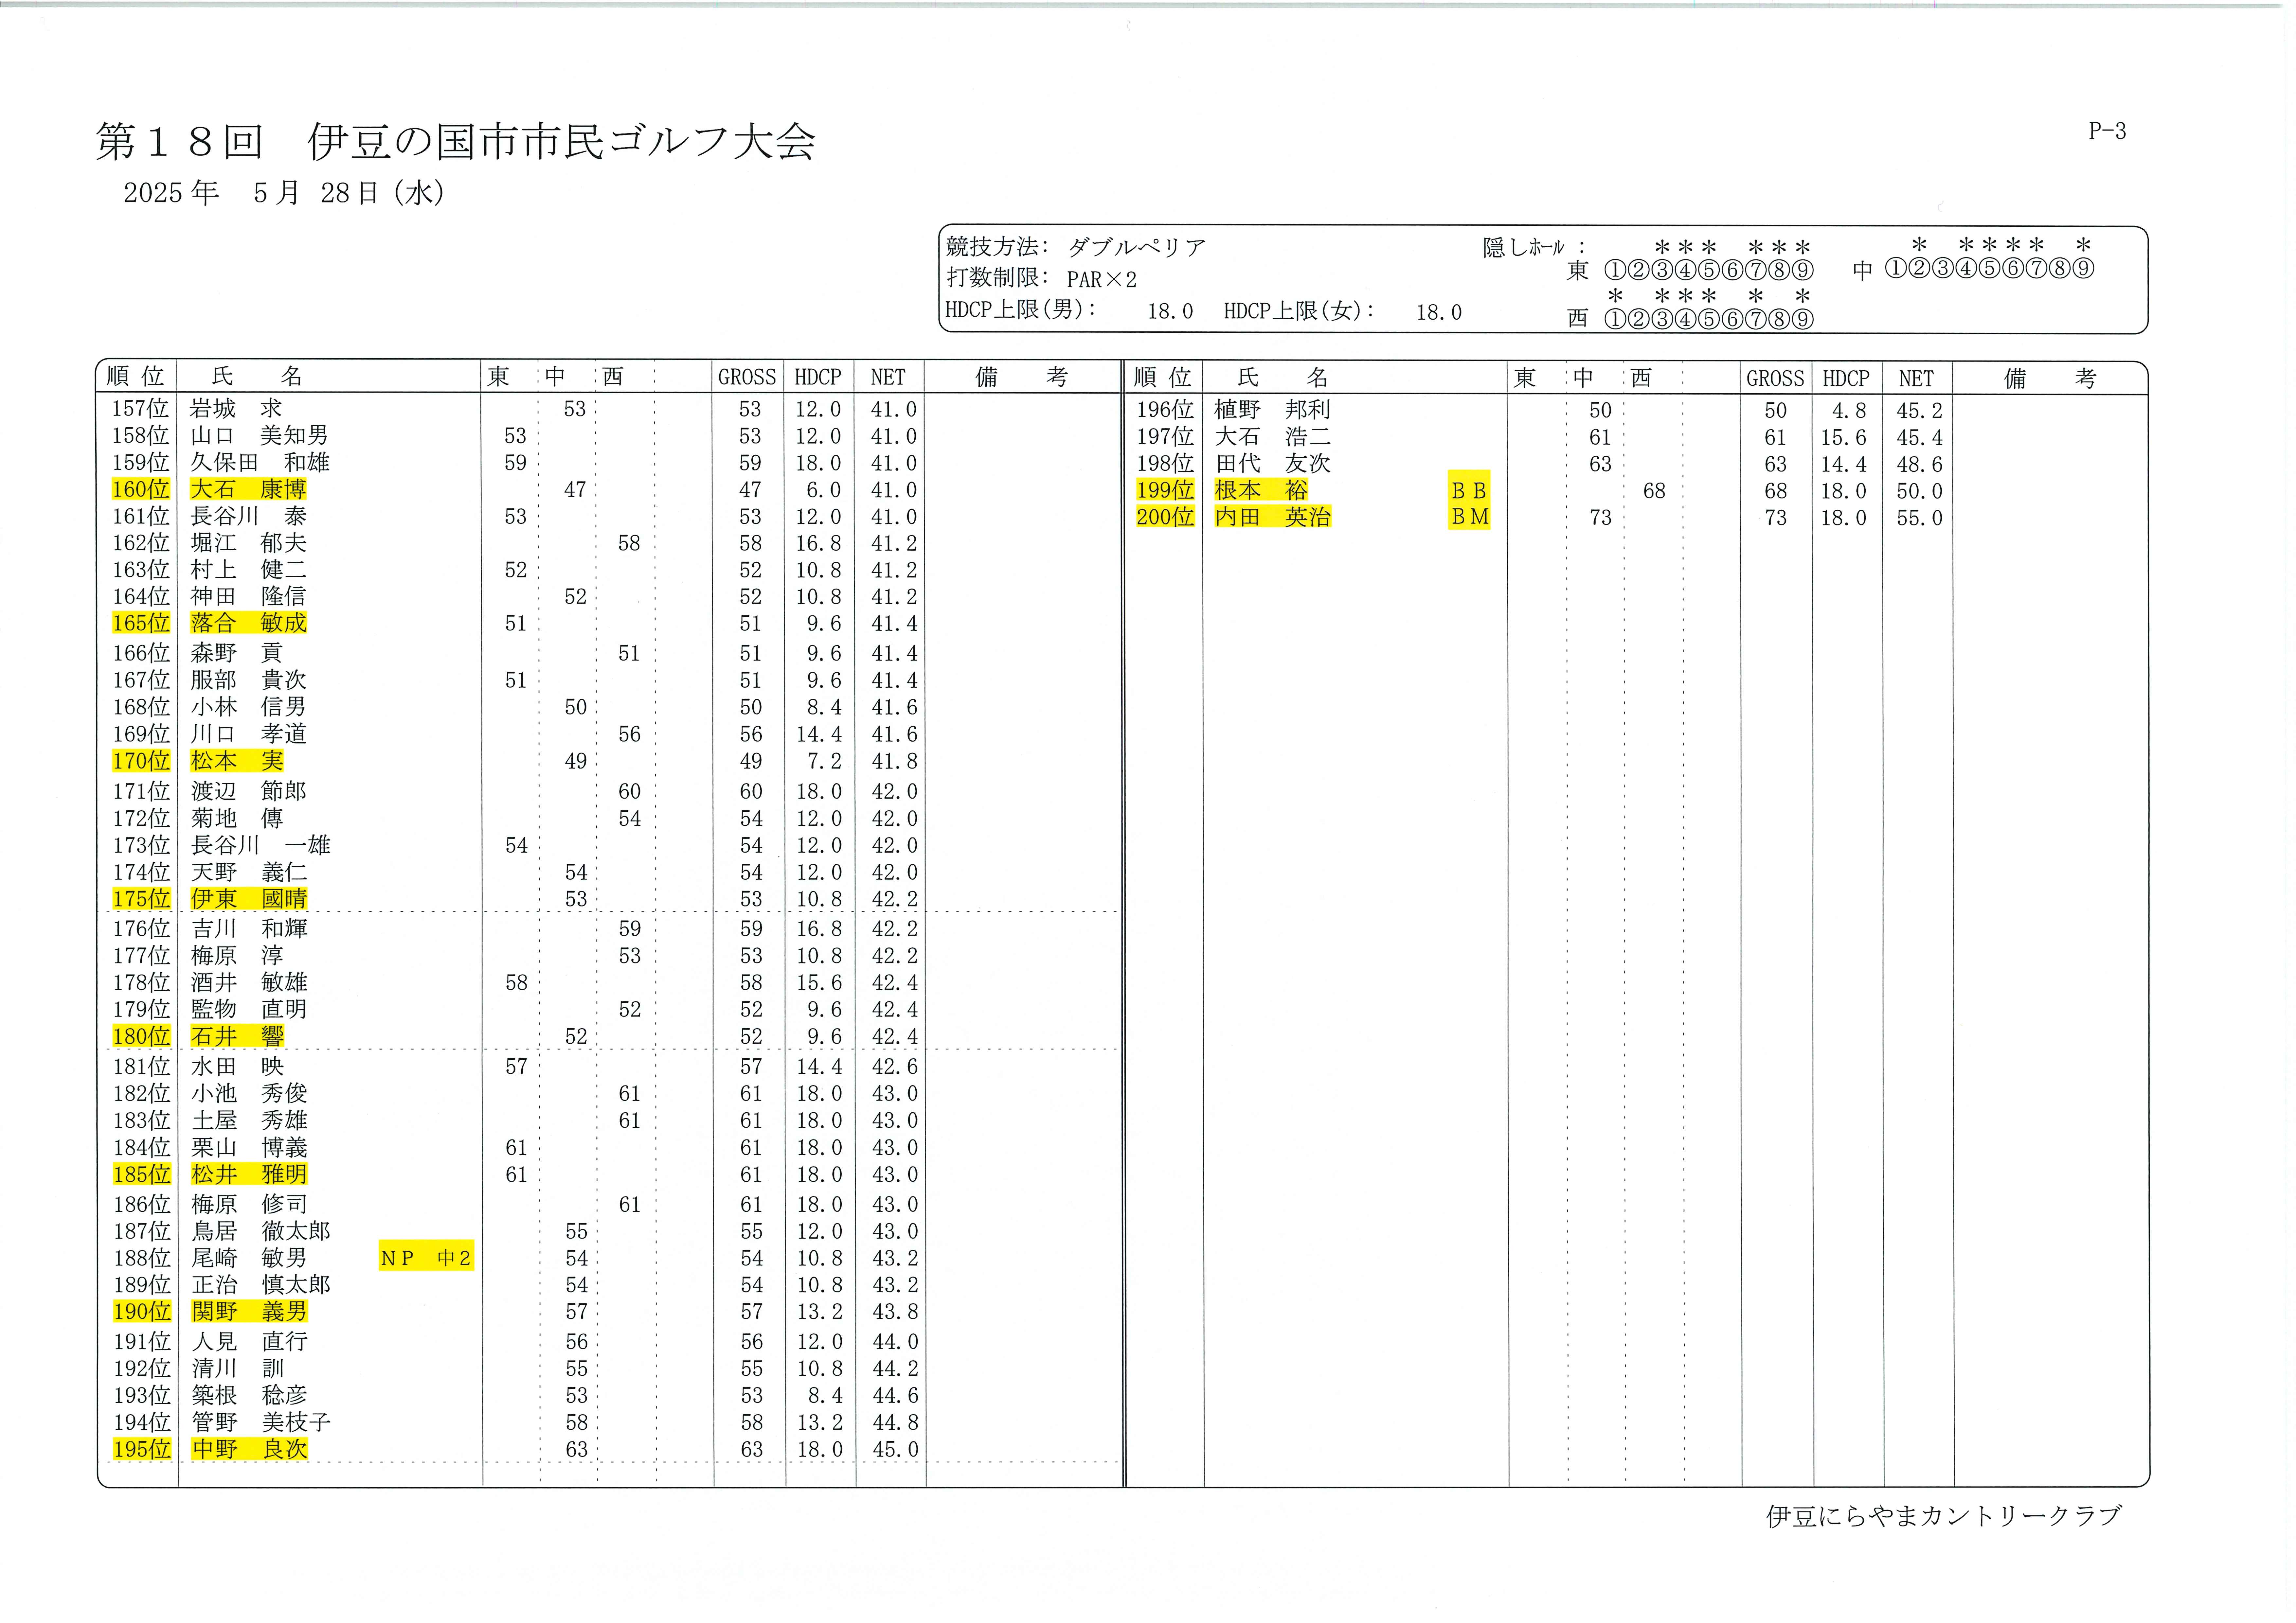
Task: Click highlighted name 根本 裕
Action: pyautogui.click(x=1261, y=491)
